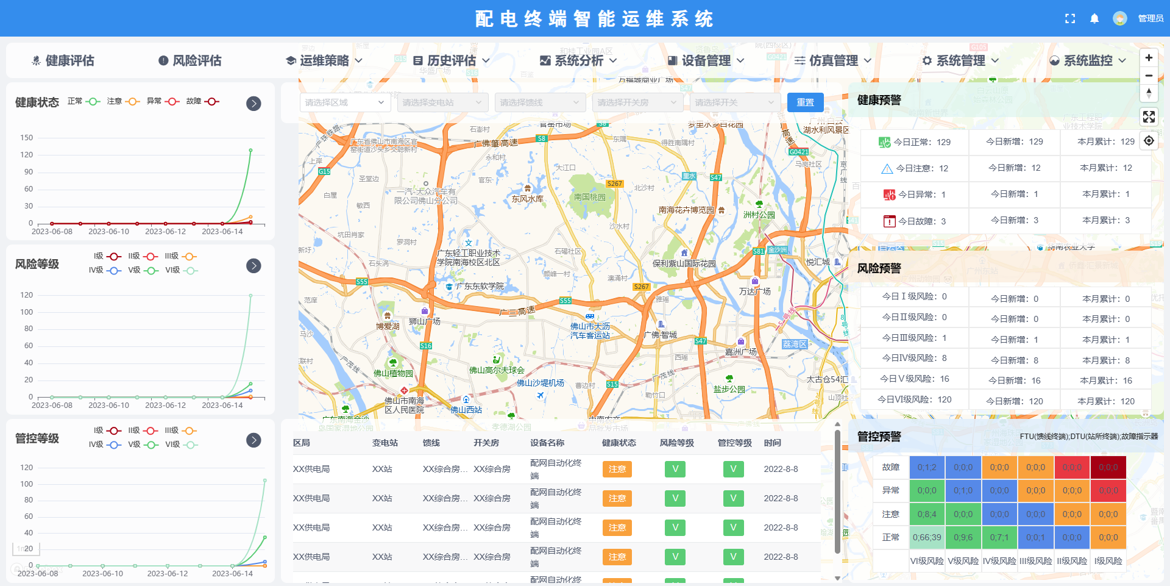Open the 请选择馈线 dropdown
The height and width of the screenshot is (586, 1170).
pos(540,102)
